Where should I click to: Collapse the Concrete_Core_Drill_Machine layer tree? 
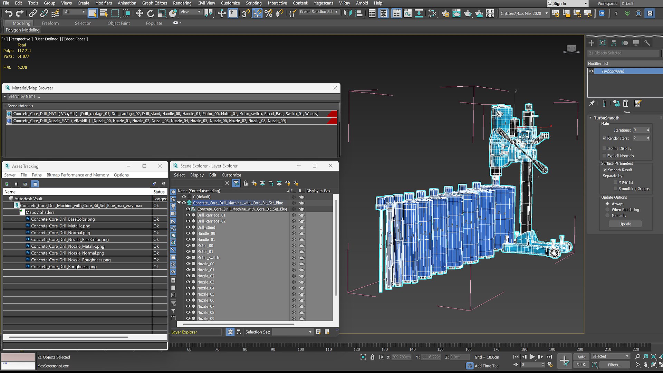pyautogui.click(x=179, y=203)
